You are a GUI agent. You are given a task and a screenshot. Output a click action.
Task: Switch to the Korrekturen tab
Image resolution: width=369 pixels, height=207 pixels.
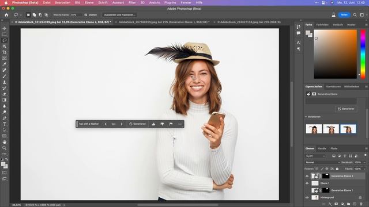point(333,87)
